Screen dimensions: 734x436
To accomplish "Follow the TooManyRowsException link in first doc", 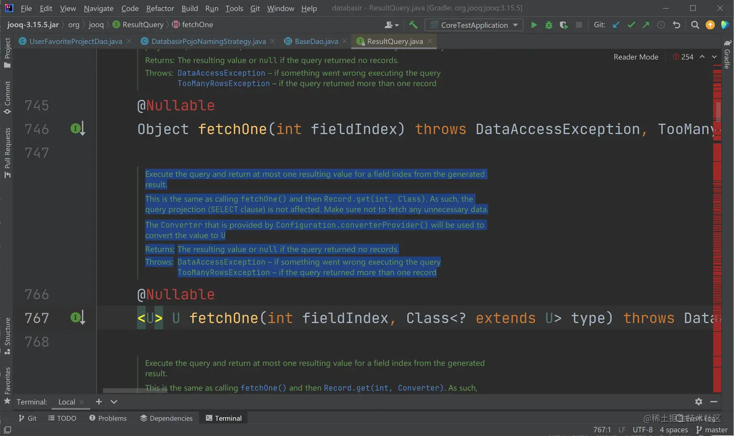I will point(223,83).
